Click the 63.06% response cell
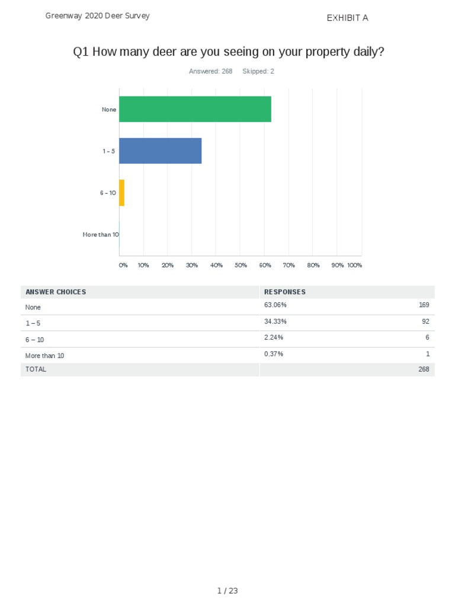455x607 pixels. point(275,305)
